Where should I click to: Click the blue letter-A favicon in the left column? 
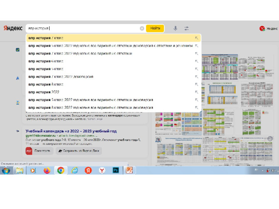point(17,78)
